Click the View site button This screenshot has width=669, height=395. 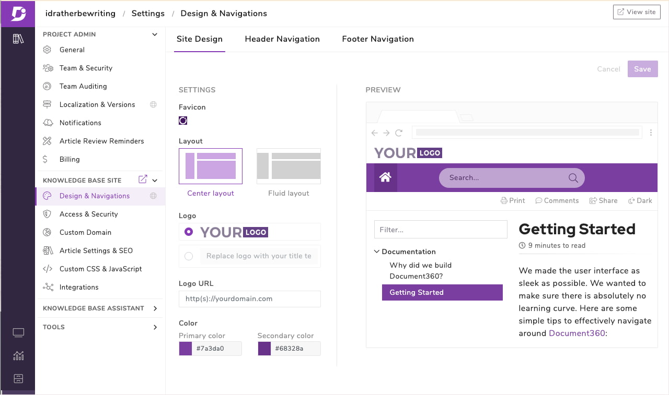tap(636, 12)
